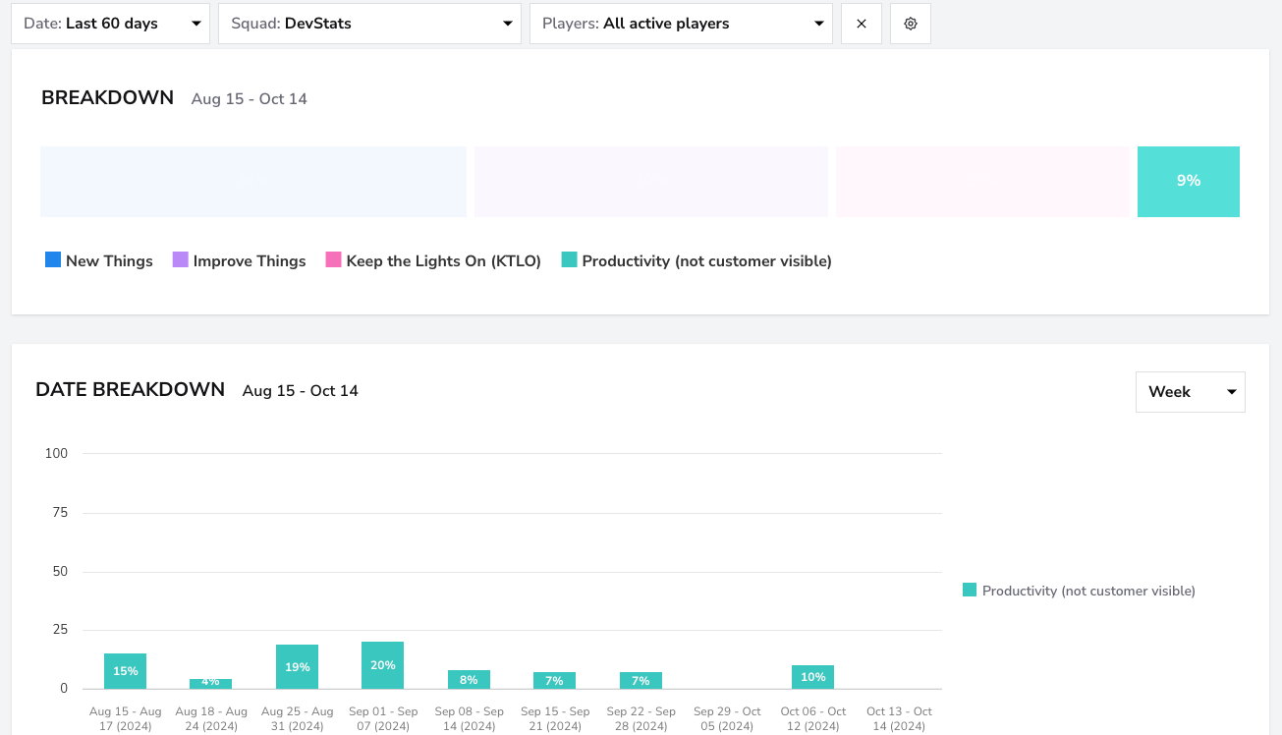Image resolution: width=1282 pixels, height=735 pixels.
Task: Change the Week grouping dropdown
Action: 1191,392
